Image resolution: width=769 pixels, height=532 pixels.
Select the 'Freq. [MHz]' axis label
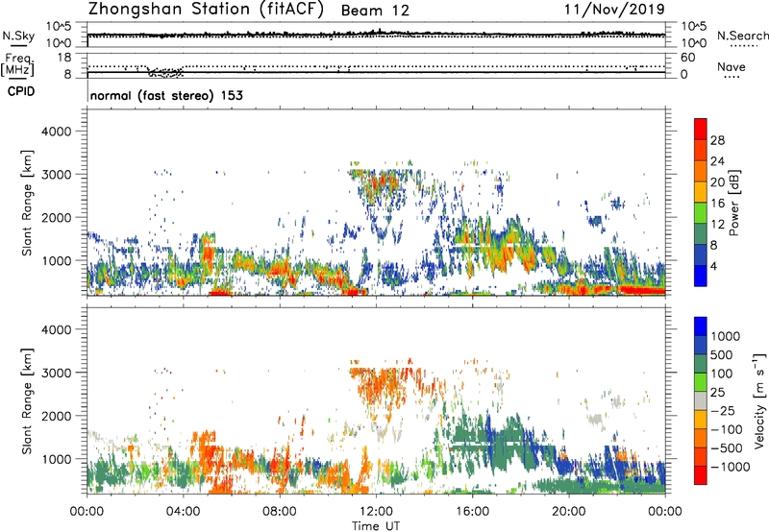[x=17, y=65]
